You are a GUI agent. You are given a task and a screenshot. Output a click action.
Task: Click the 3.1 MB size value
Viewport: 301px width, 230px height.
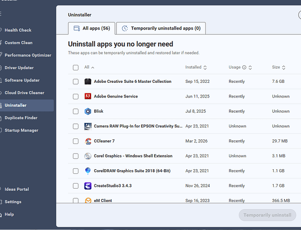tap(278, 156)
